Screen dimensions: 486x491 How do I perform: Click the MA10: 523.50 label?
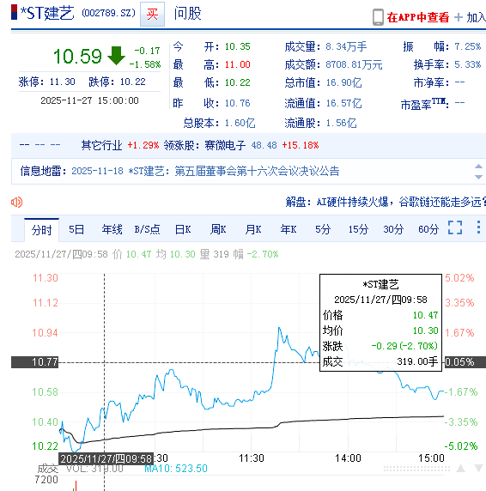click(176, 469)
